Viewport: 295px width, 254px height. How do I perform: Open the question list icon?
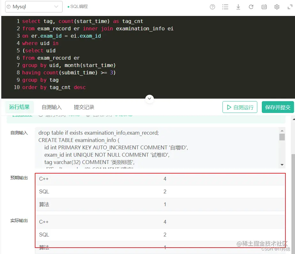[x=225, y=7]
